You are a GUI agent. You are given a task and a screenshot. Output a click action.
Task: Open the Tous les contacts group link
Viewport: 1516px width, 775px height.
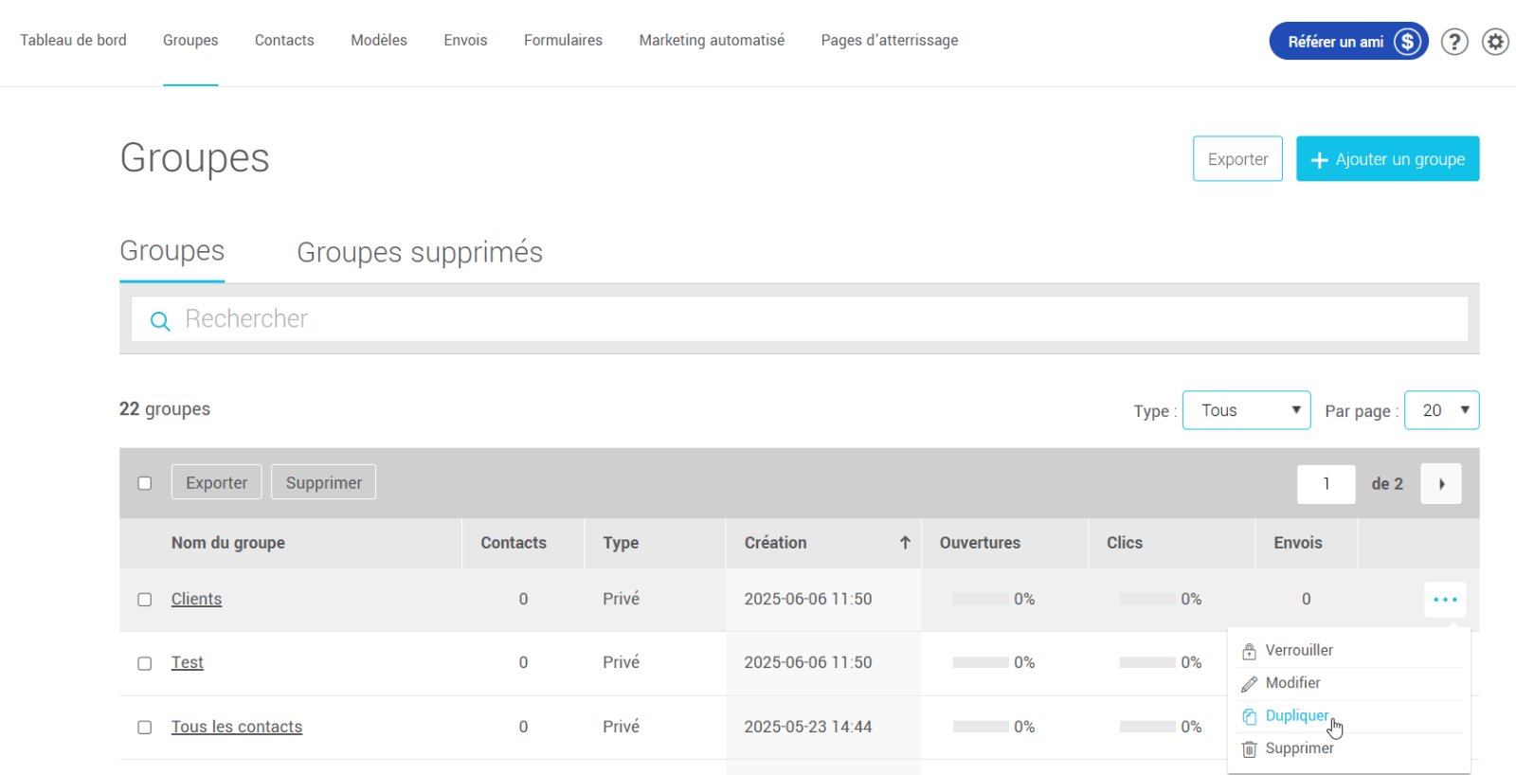(x=237, y=727)
